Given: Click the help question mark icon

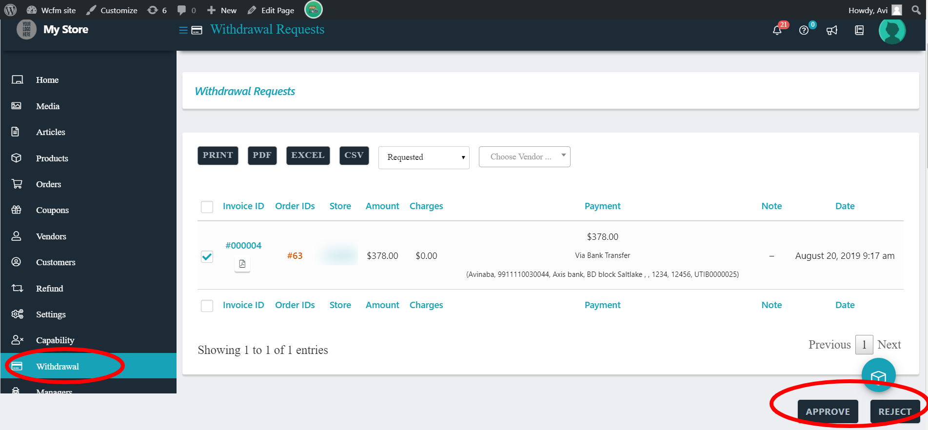Looking at the screenshot, I should point(804,30).
